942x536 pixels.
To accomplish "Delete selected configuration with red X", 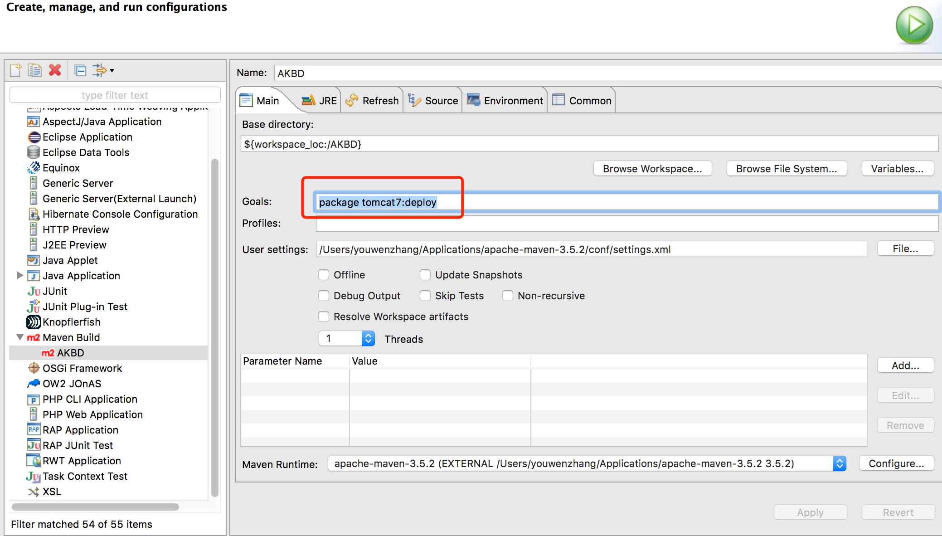I will [55, 70].
